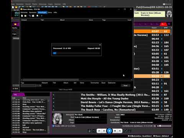This screenshot has height=138, width=184.
Task: Click duration 06:44 in playlist
Action: pyautogui.click(x=155, y=39)
